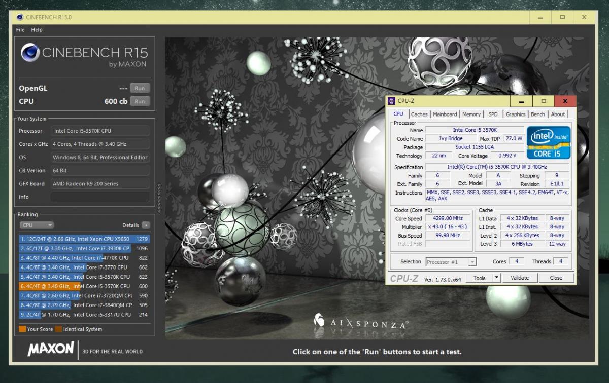Click the Package value Socket 1155 LGA
The image size is (609, 383).
click(x=475, y=147)
